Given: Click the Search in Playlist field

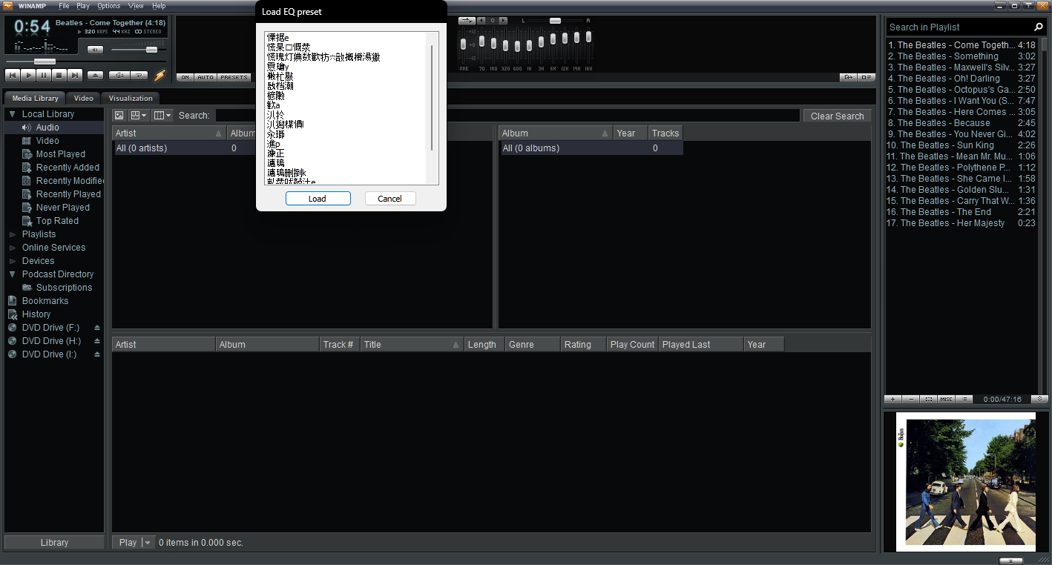Looking at the screenshot, I should pos(959,27).
